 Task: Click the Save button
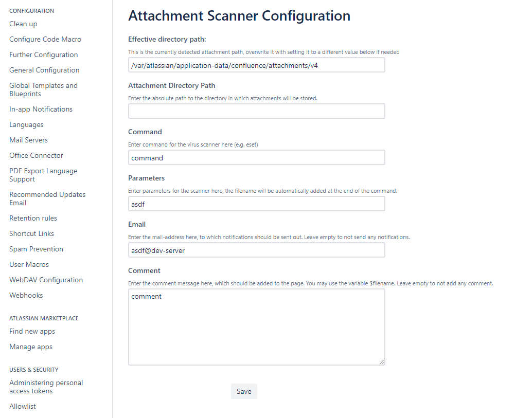244,391
